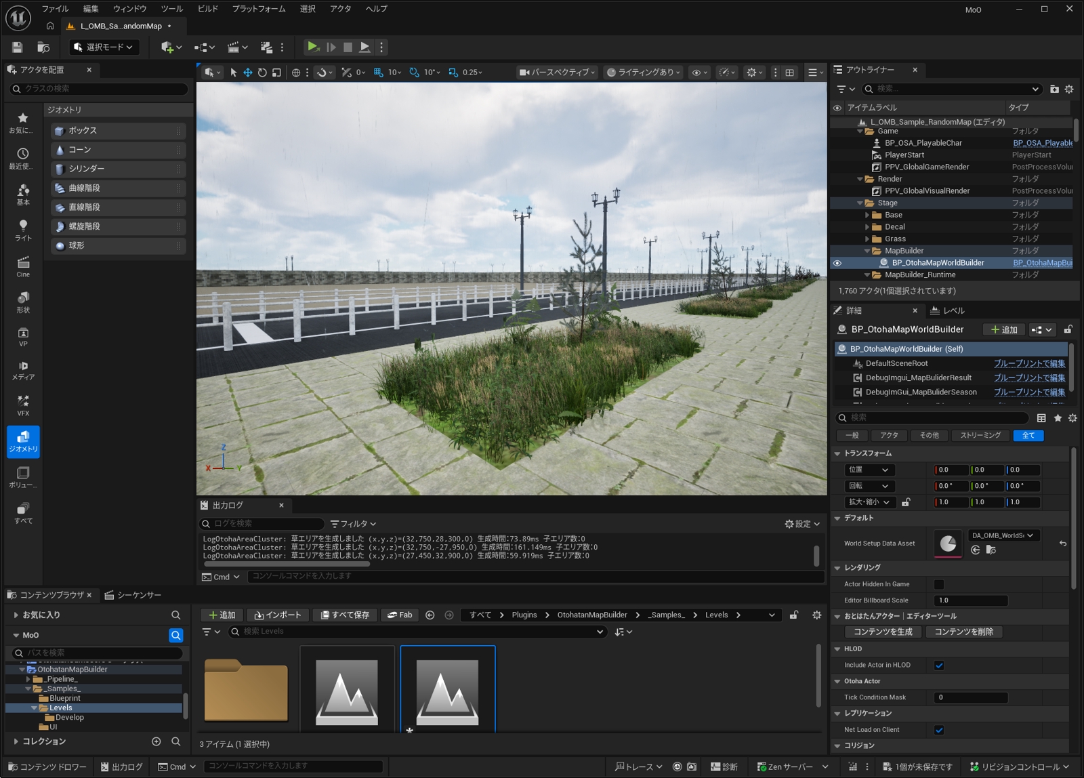Open the DA_OMB_WorldSetup asset dropdown

(x=1003, y=535)
